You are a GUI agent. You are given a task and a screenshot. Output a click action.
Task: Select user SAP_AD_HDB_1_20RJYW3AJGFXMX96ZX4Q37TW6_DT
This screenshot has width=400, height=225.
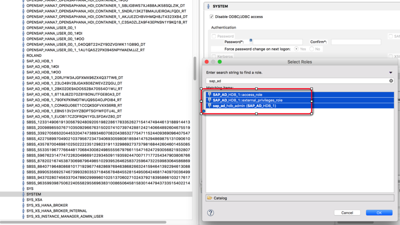[75, 78]
